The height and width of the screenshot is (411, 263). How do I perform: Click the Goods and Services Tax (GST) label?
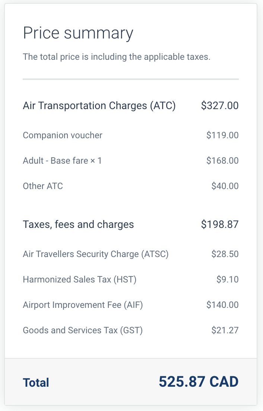[x=83, y=330]
